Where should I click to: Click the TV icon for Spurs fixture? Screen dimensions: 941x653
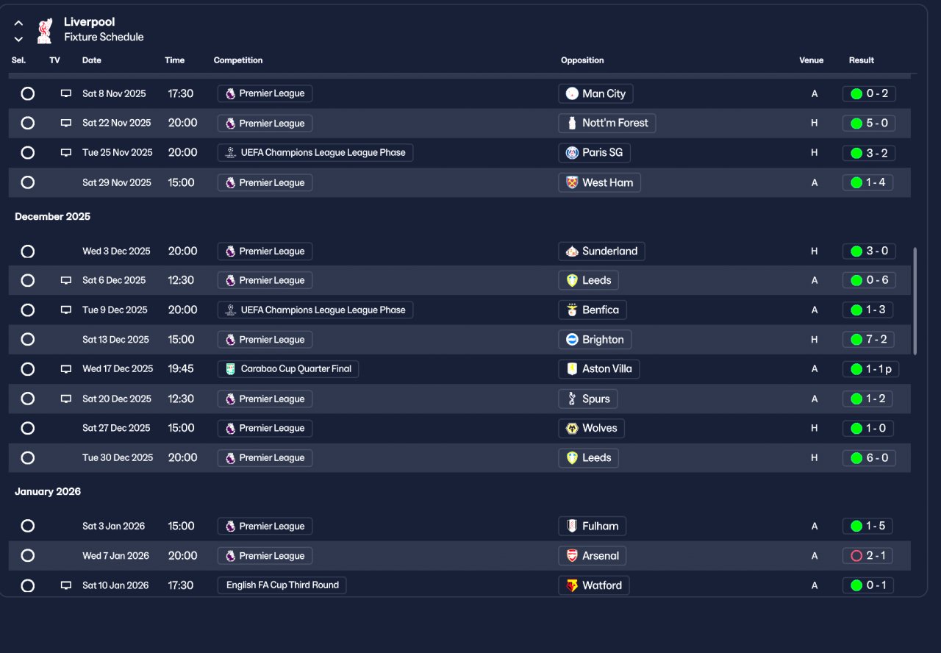coord(66,399)
